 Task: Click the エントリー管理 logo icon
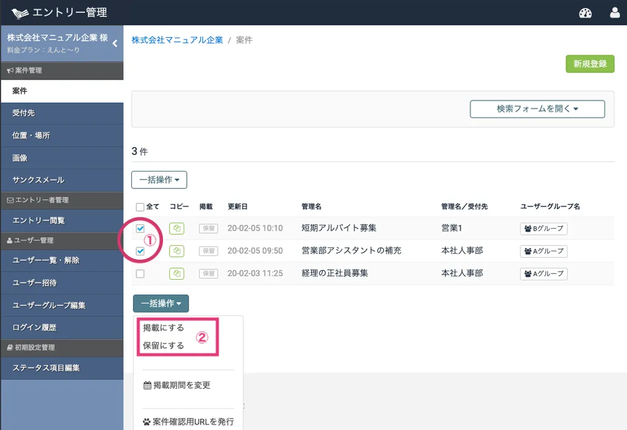[20, 13]
